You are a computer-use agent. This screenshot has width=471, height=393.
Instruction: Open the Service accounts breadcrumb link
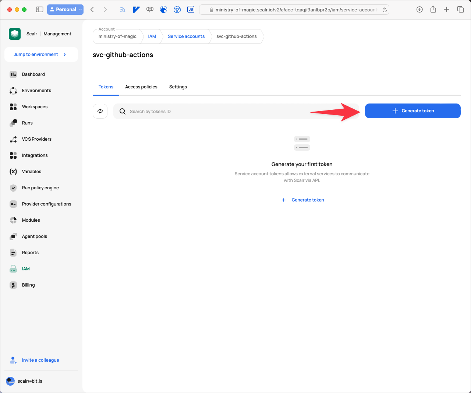pos(186,36)
